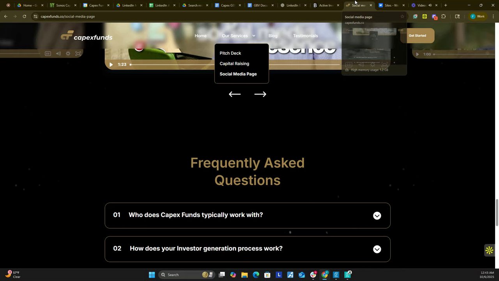Open File Explorer from the taskbar
The width and height of the screenshot is (499, 281).
(244, 275)
